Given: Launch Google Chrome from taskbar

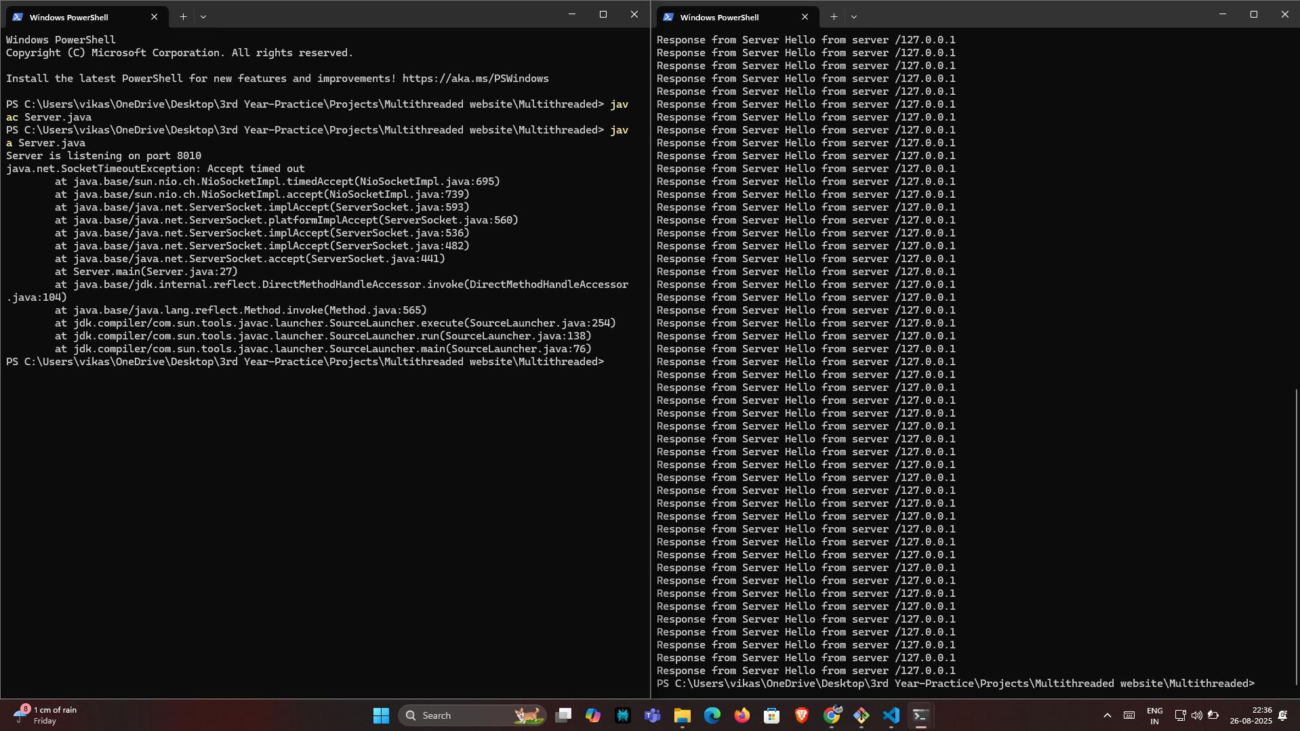Looking at the screenshot, I should coord(832,715).
